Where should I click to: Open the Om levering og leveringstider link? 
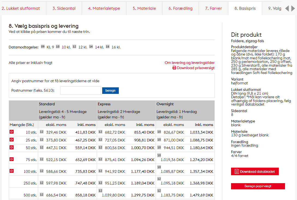tap(189, 63)
